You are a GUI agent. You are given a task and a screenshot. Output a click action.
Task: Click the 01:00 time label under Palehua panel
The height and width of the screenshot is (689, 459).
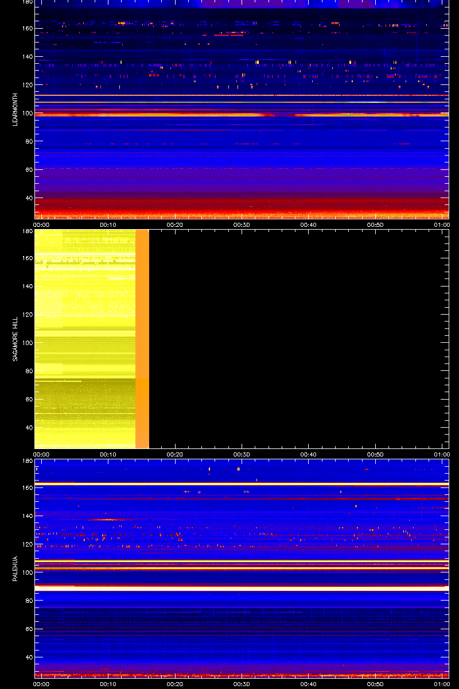coord(442,684)
